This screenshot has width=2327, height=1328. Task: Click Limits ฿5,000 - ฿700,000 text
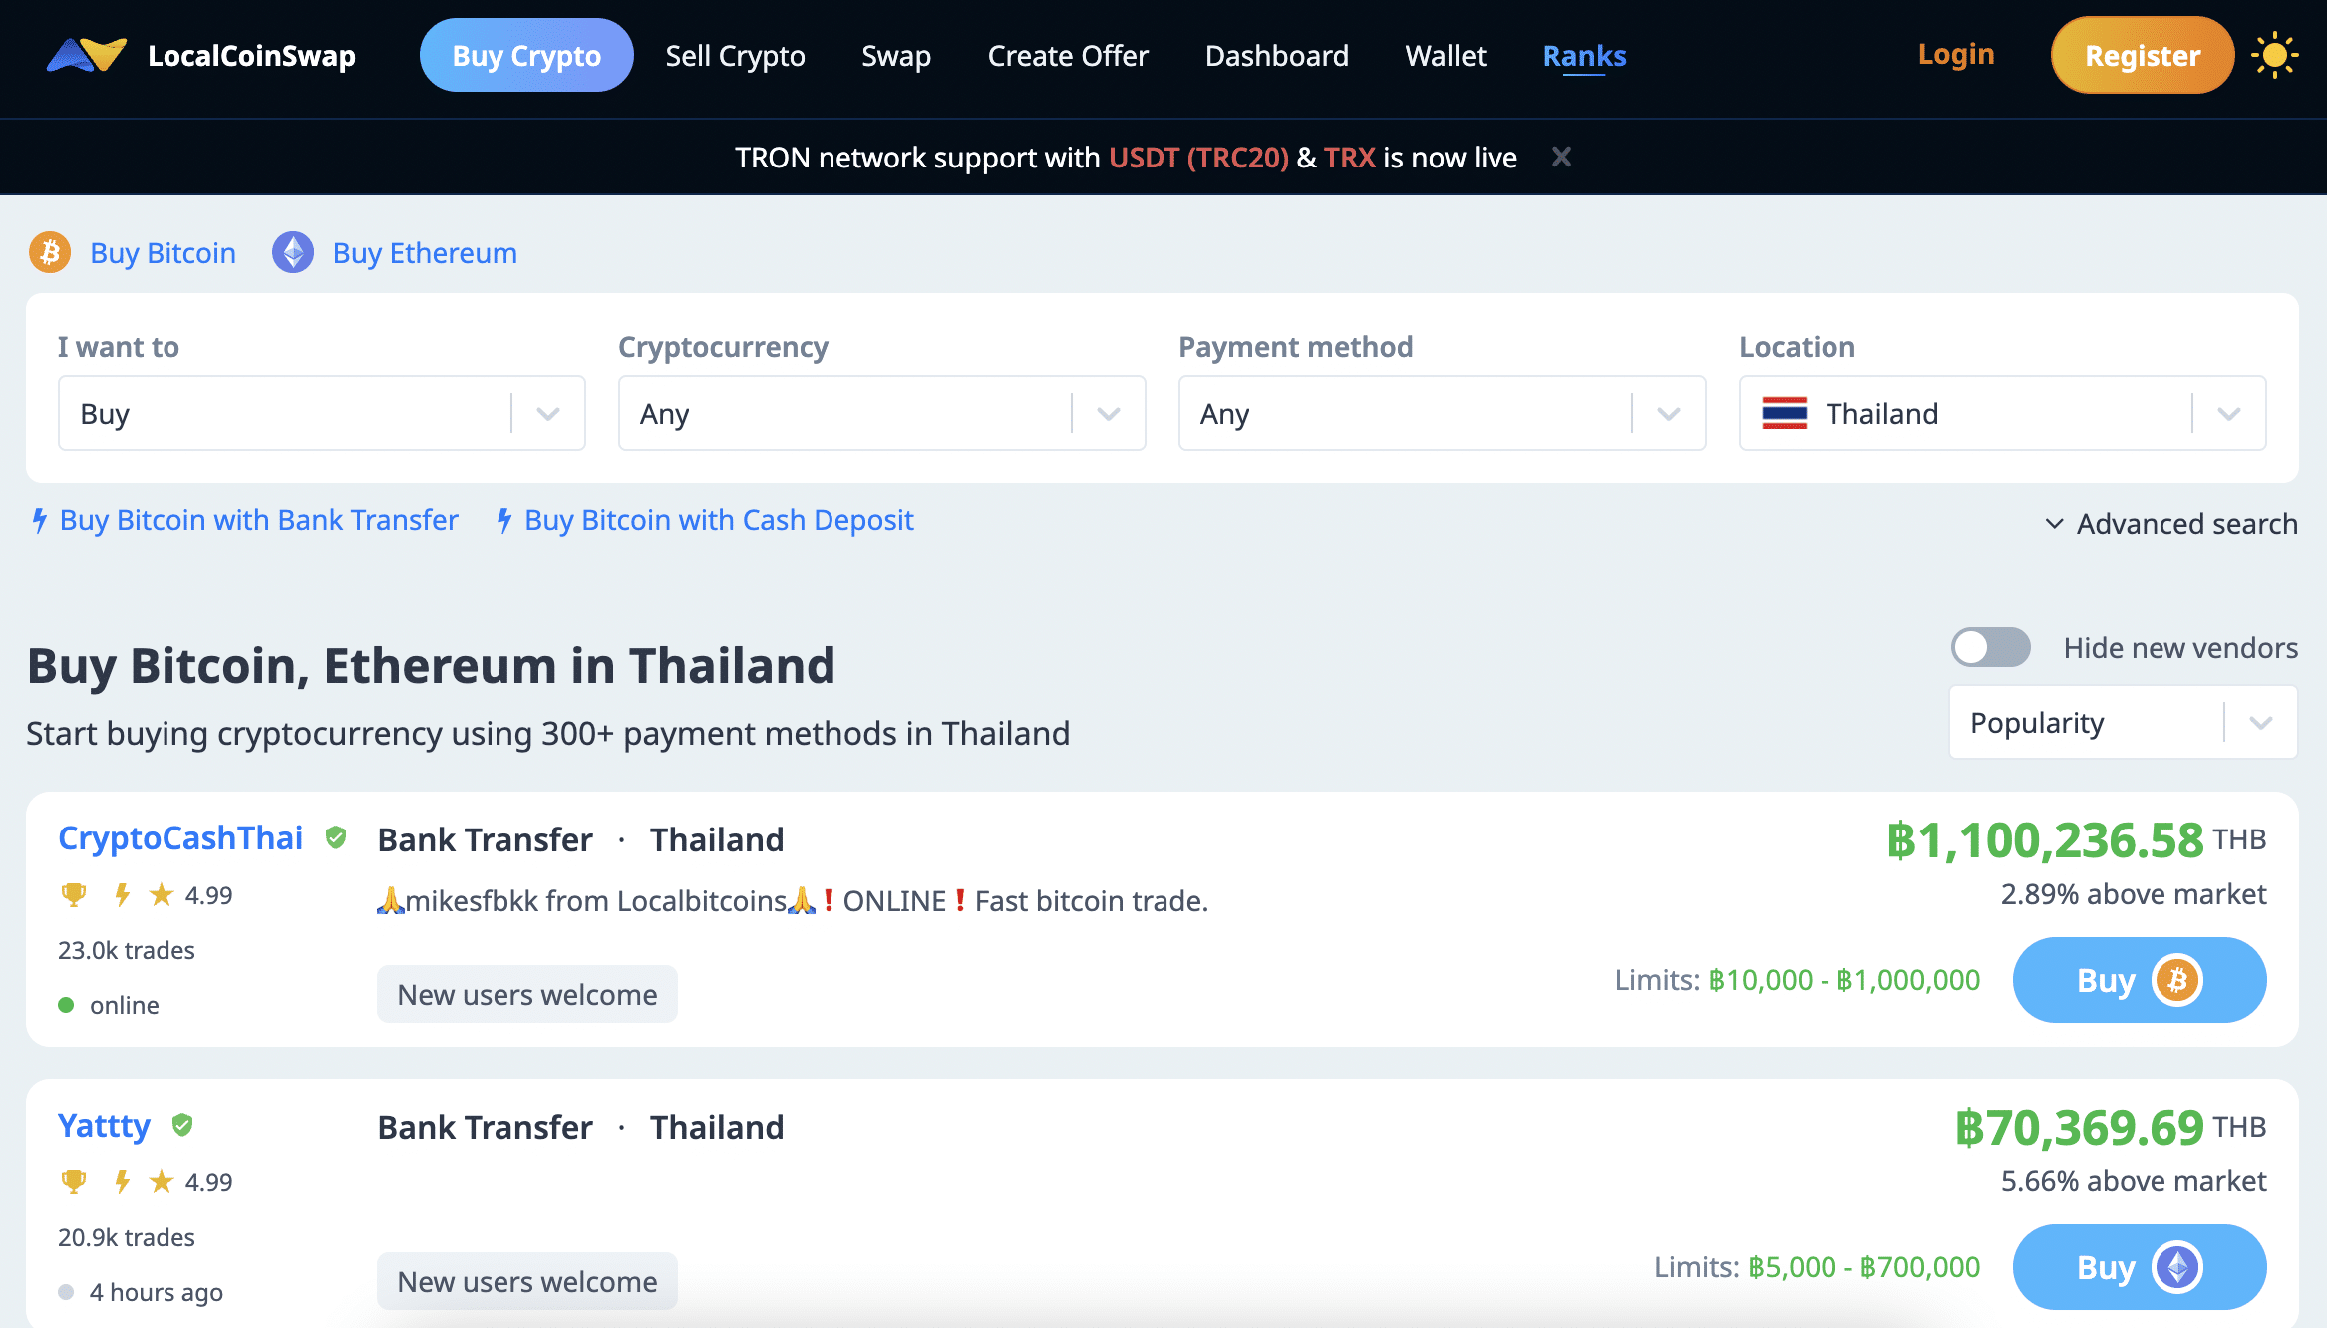pos(1818,1267)
